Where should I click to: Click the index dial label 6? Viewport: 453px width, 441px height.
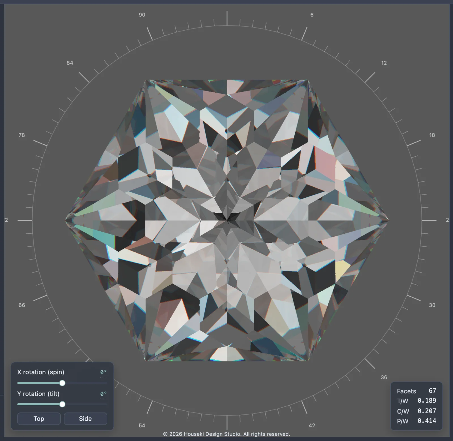pos(312,15)
